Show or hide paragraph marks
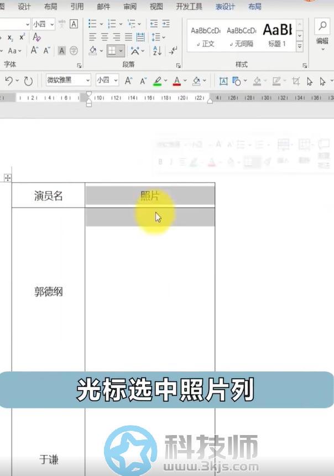 pos(173,50)
